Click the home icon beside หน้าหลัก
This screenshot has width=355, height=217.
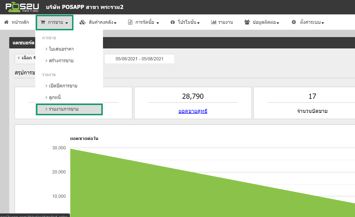(7, 22)
